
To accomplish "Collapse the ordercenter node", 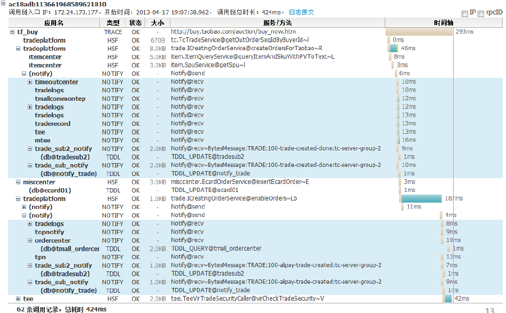I will pyautogui.click(x=30, y=240).
